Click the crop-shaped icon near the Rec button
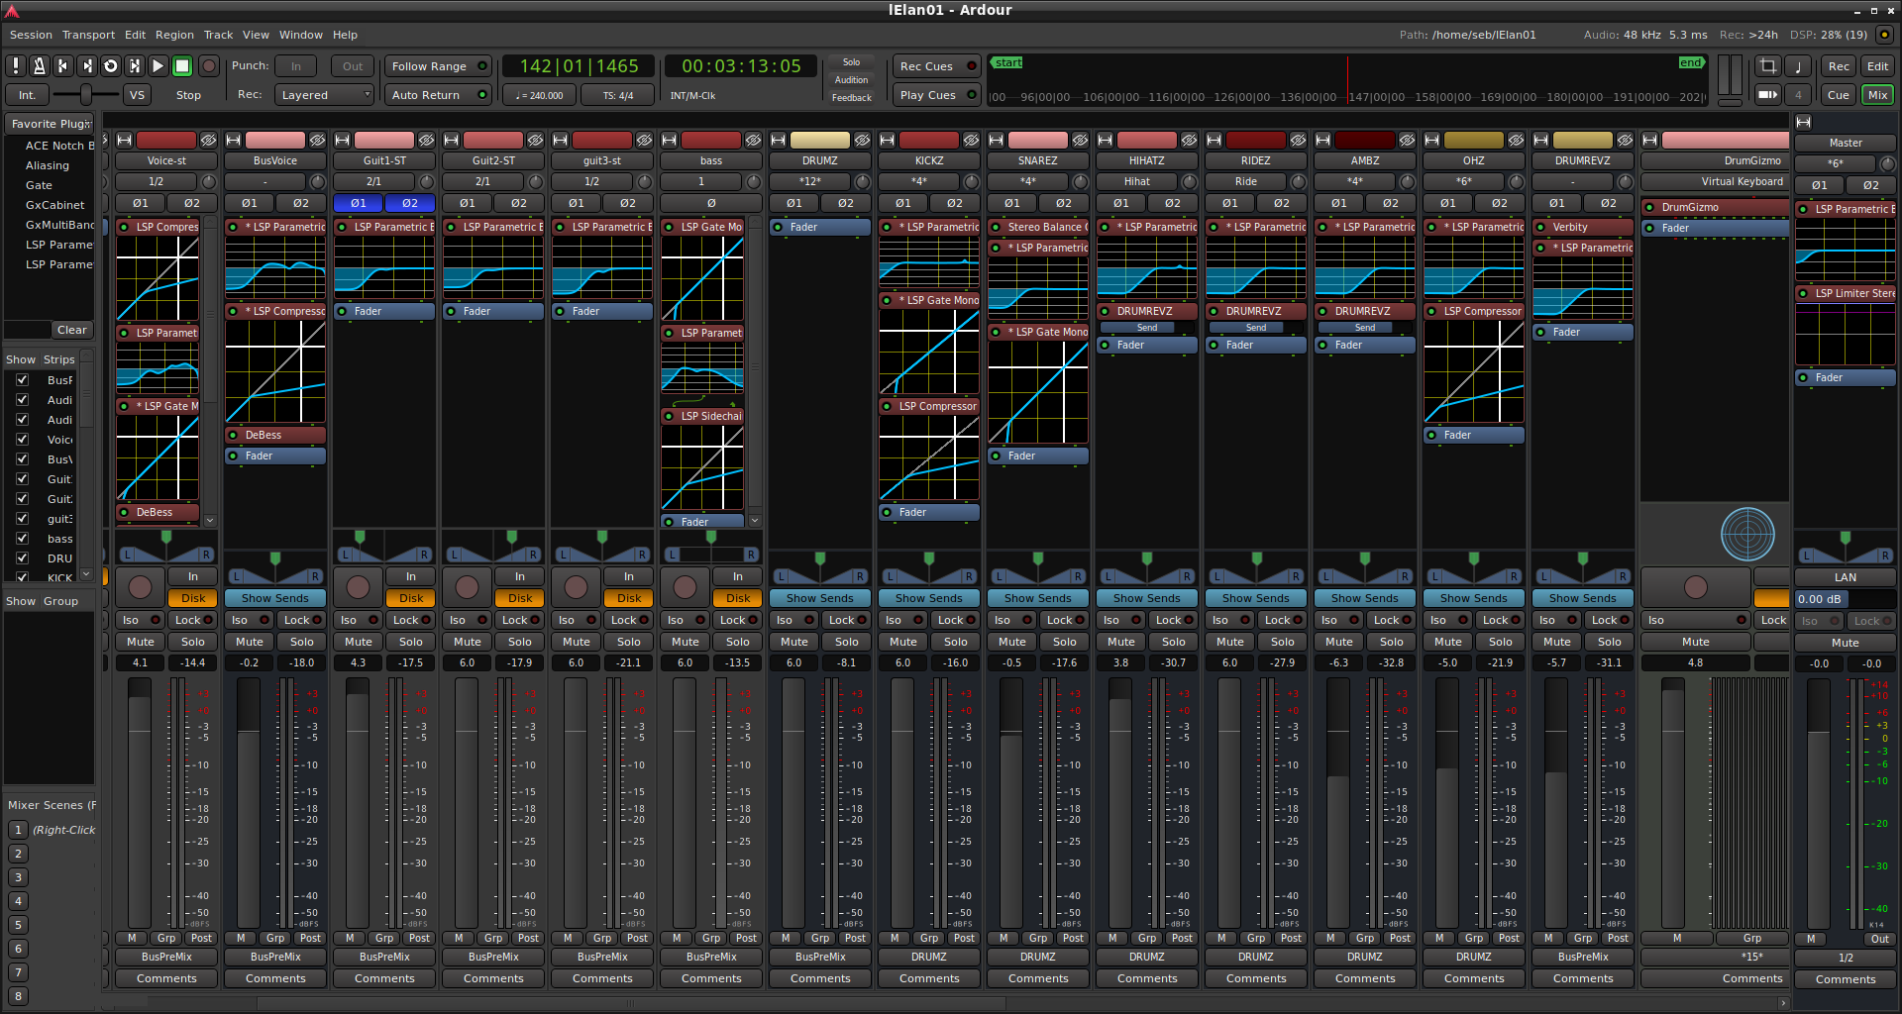Viewport: 1902px width, 1014px height. tap(1767, 66)
